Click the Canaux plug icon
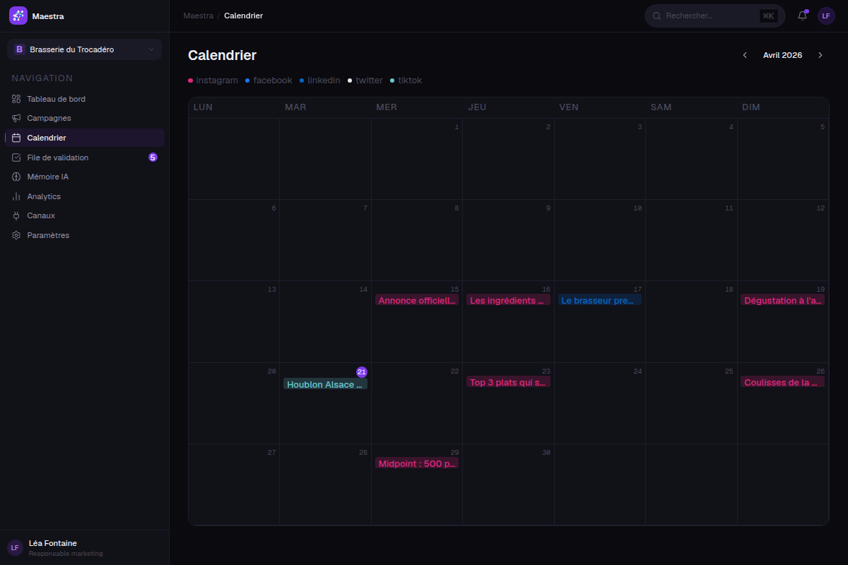This screenshot has width=848, height=565. pyautogui.click(x=16, y=215)
